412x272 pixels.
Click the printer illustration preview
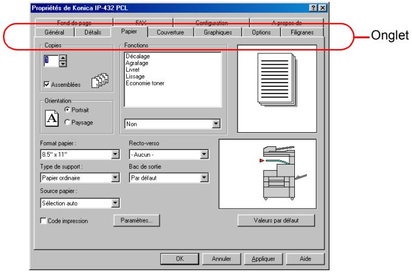click(268, 174)
